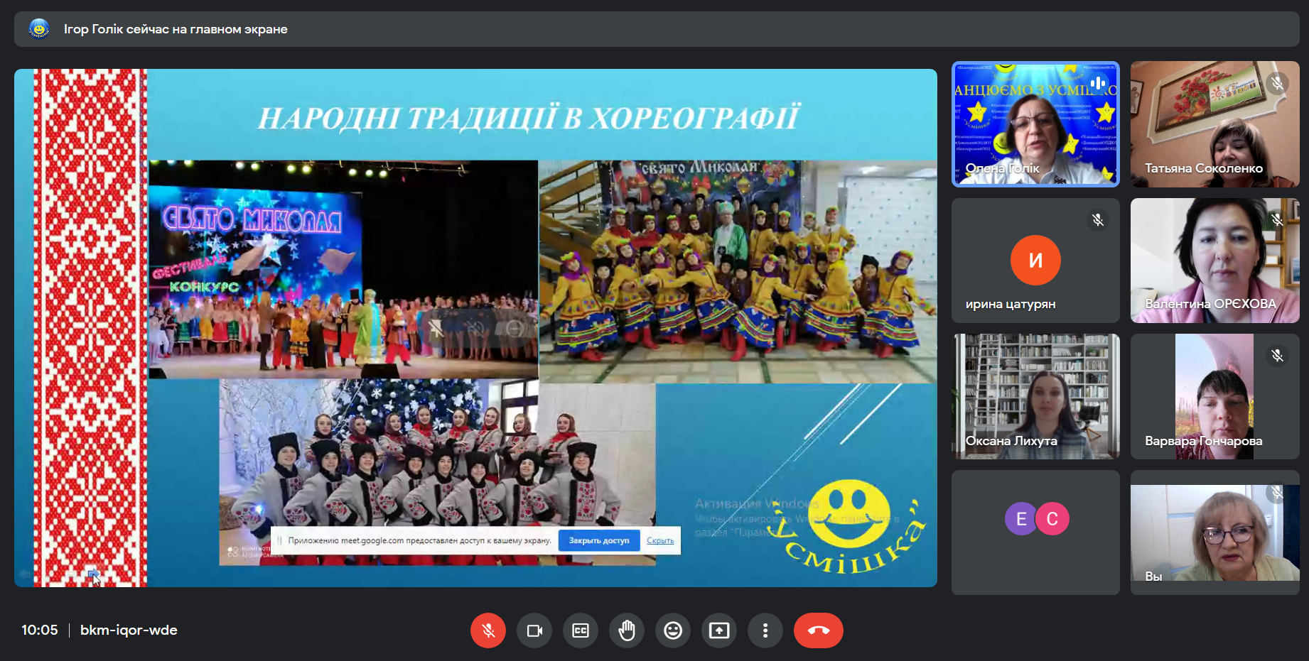Leave the call with the red hang-up button
Image resolution: width=1309 pixels, height=661 pixels.
[818, 630]
